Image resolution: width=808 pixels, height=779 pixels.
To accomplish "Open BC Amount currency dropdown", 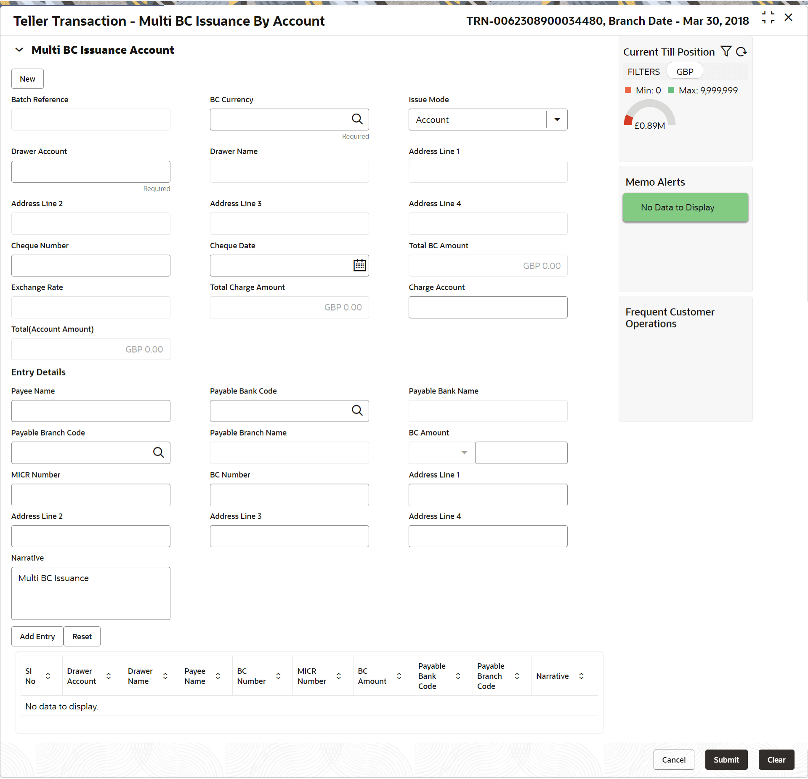I will click(464, 452).
